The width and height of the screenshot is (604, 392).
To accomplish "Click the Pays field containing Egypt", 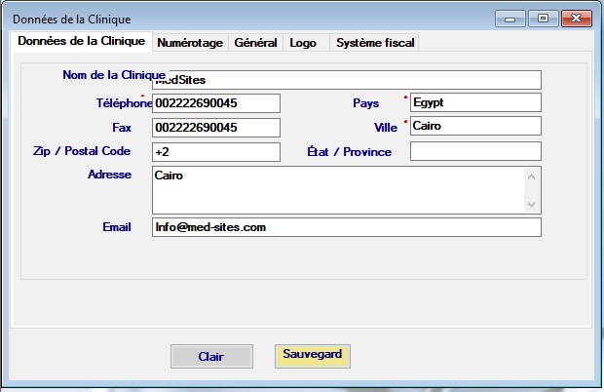I will [x=474, y=102].
